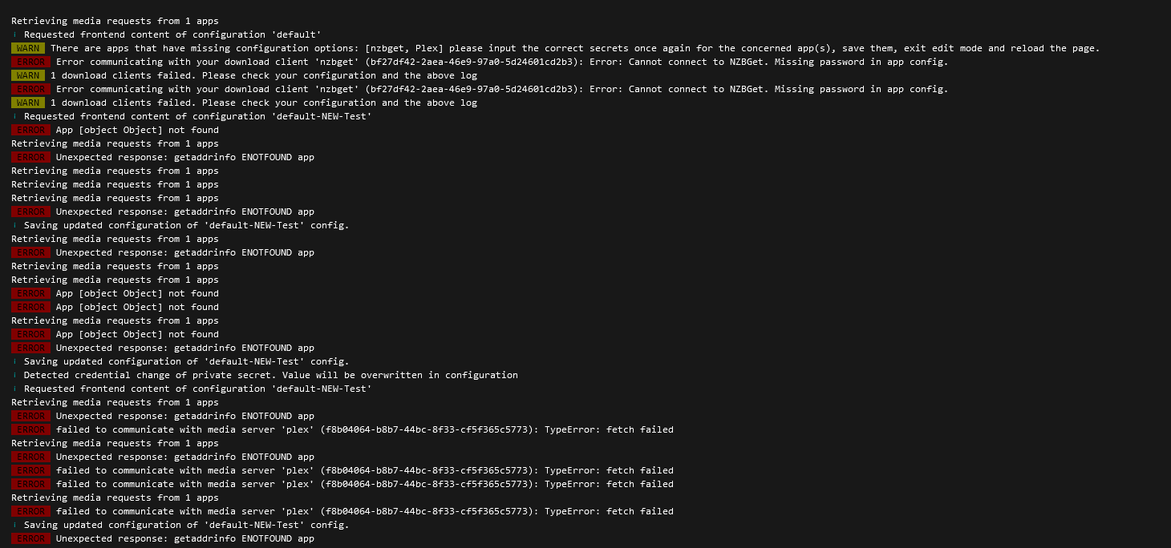Click the first "Missing password in app config." text
Image resolution: width=1171 pixels, height=548 pixels.
click(x=861, y=62)
